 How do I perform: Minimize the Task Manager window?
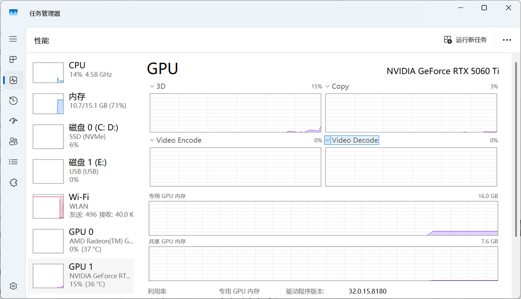[460, 8]
